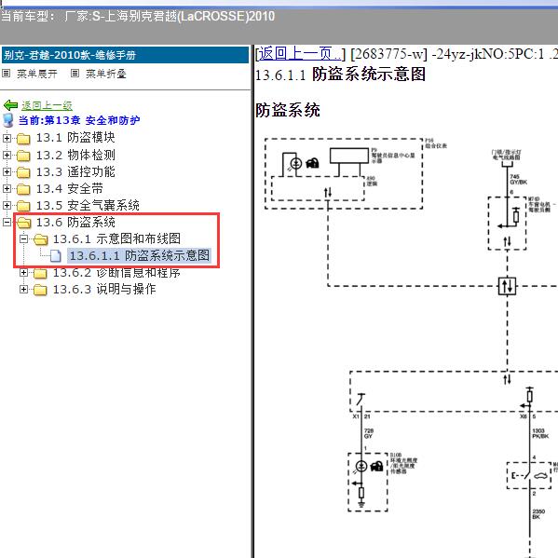
Task: Select tree item 13.2 物体检测
Action: click(x=75, y=155)
